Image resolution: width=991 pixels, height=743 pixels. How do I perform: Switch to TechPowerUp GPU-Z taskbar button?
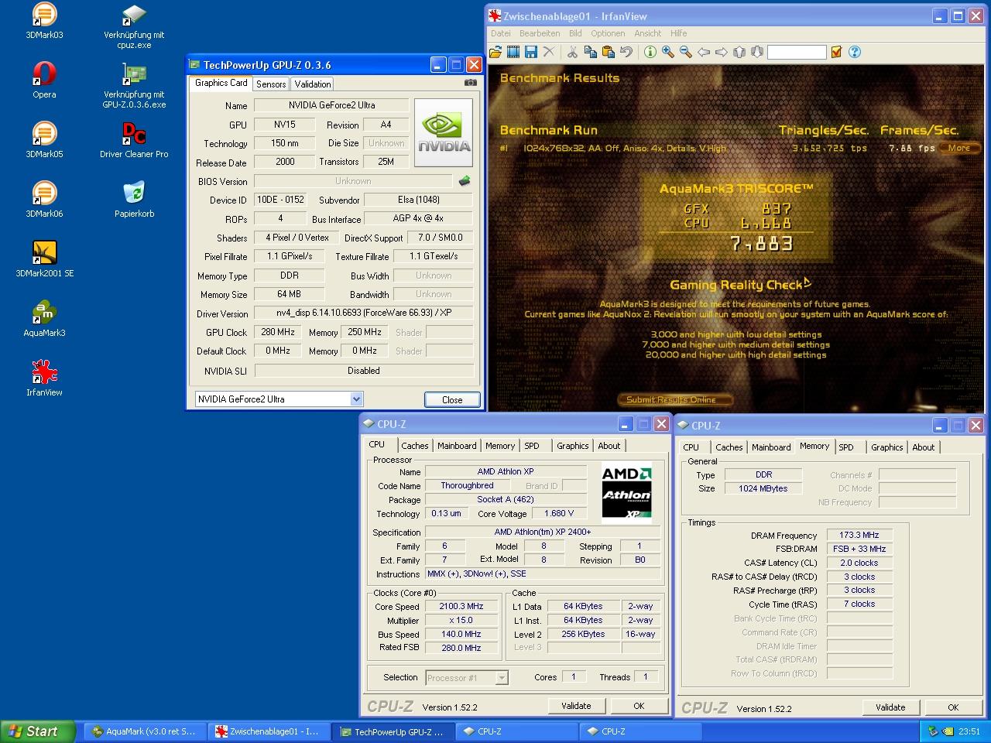(393, 731)
